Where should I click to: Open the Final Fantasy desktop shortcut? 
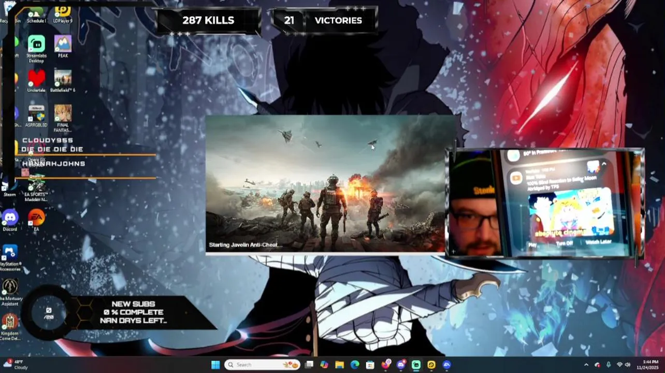(63, 119)
